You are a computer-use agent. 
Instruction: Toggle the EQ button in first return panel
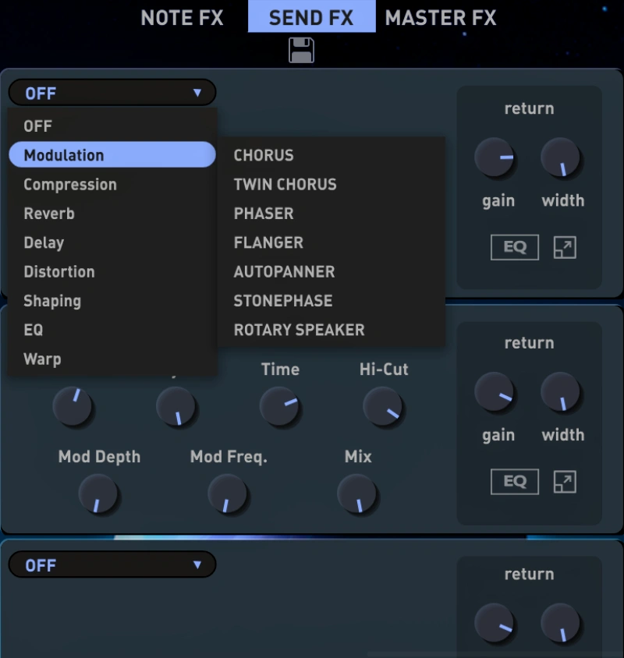click(x=514, y=248)
